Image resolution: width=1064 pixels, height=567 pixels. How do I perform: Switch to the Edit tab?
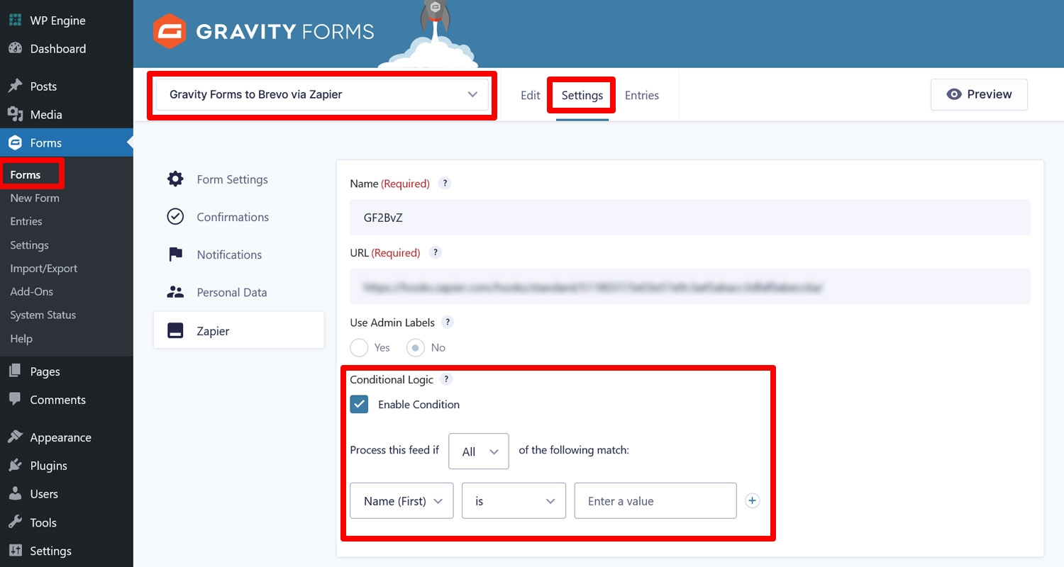pos(531,96)
